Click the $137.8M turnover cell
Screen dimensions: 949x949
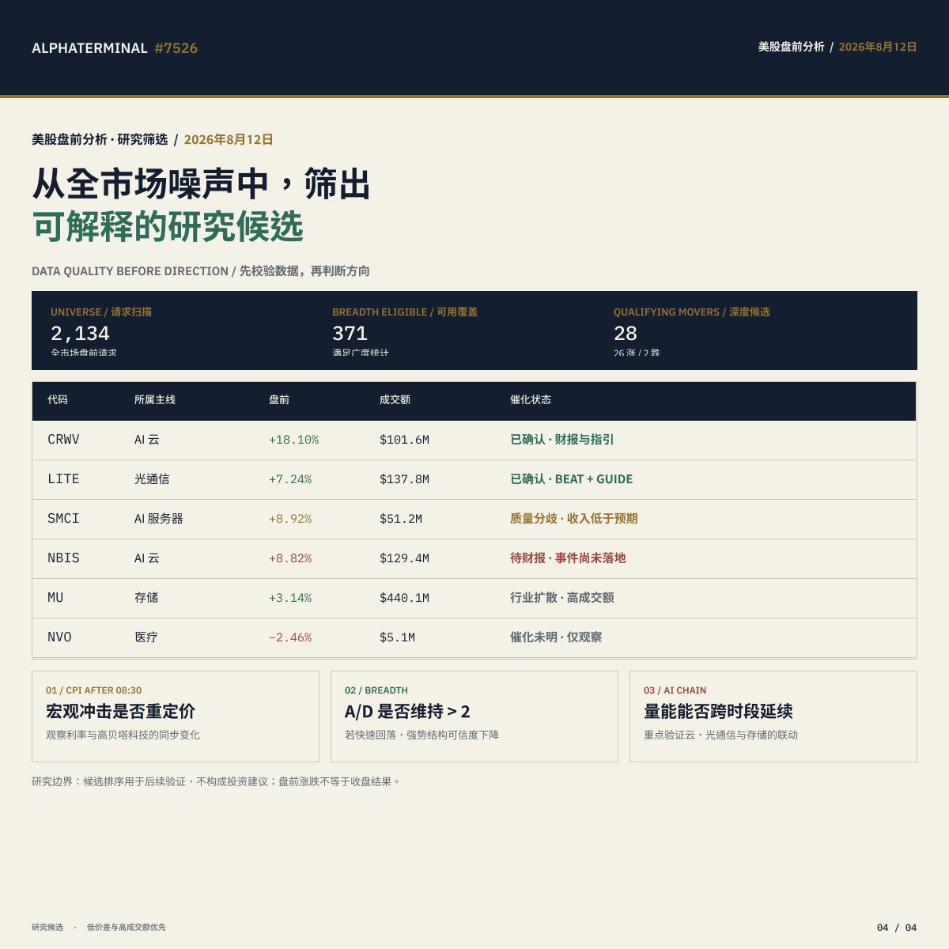pos(404,479)
